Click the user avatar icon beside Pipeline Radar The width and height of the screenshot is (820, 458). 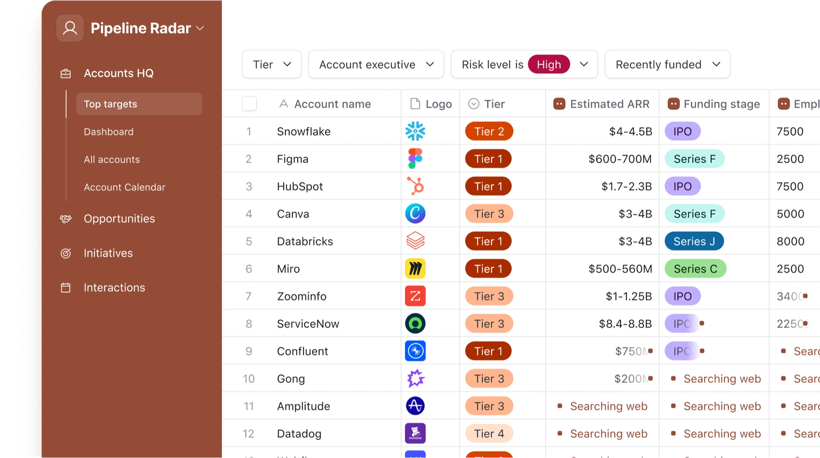[x=70, y=28]
